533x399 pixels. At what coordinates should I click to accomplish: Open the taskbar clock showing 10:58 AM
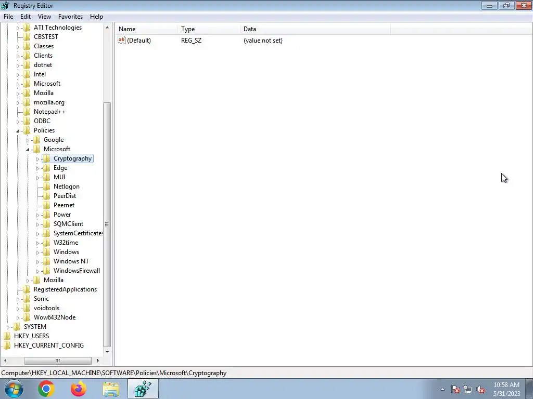click(506, 389)
